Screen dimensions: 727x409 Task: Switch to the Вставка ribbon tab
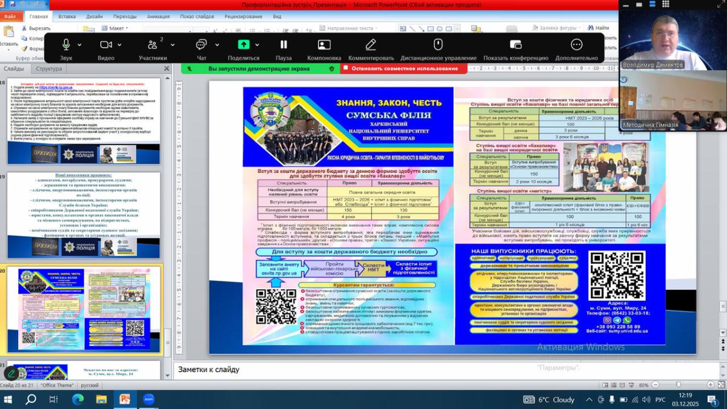(67, 16)
